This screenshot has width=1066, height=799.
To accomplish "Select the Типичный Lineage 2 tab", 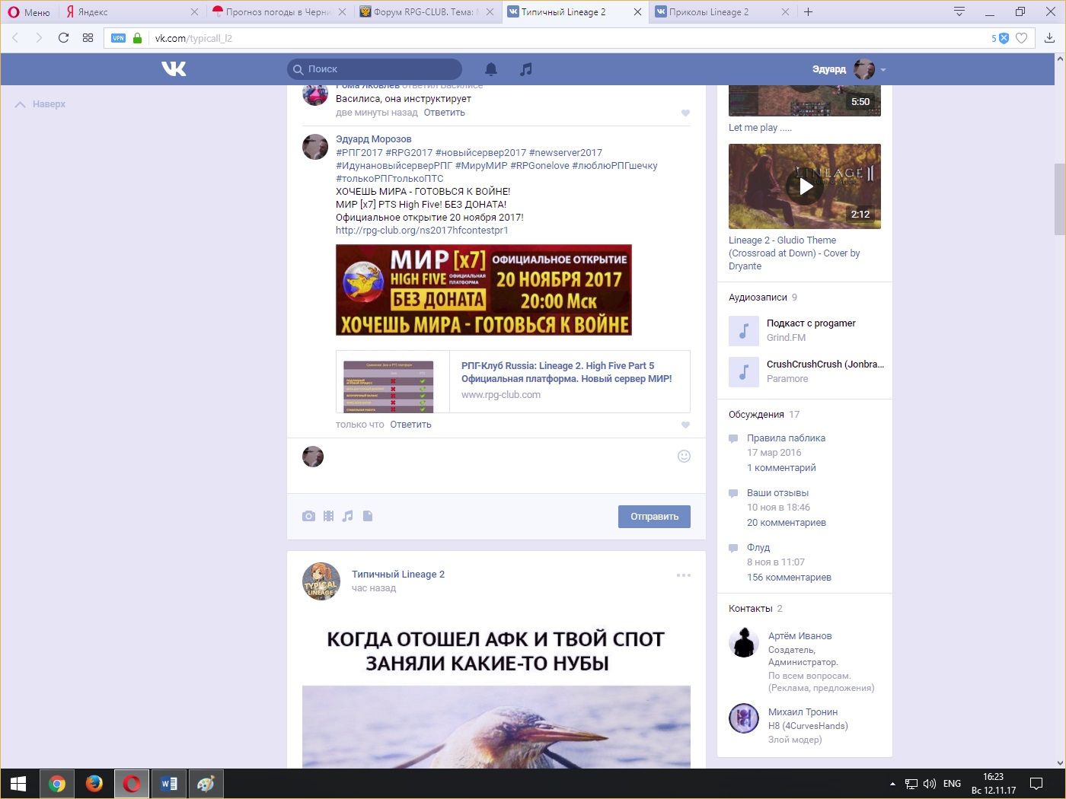I will pyautogui.click(x=574, y=11).
